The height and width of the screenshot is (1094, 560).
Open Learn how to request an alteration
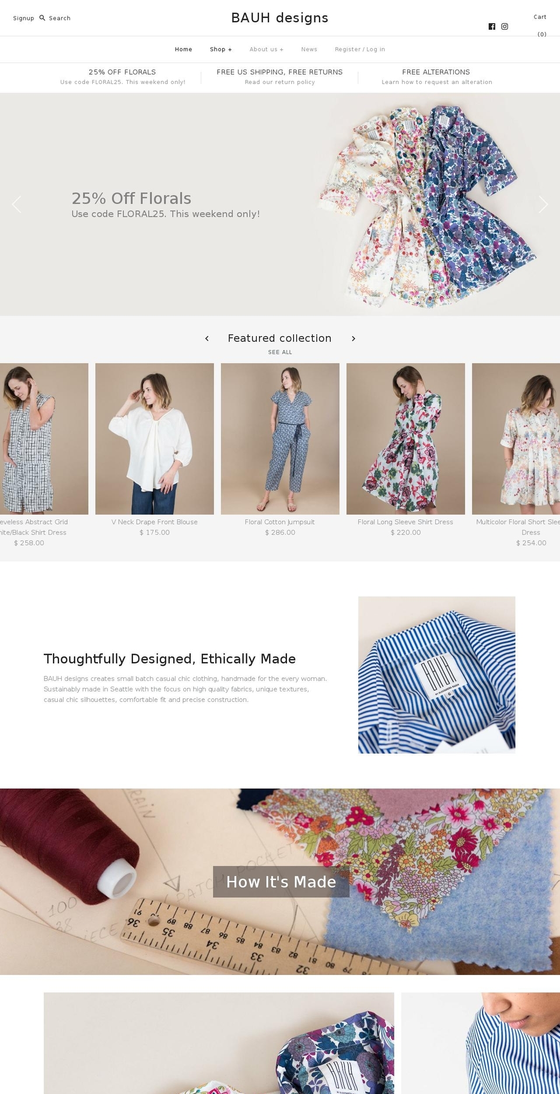[x=437, y=82]
